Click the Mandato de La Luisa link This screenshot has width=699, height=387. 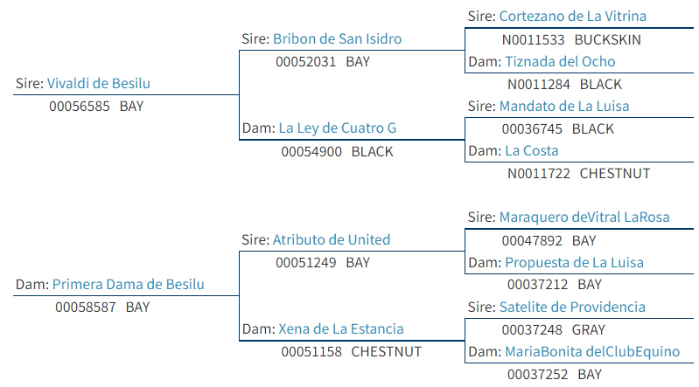[564, 106]
